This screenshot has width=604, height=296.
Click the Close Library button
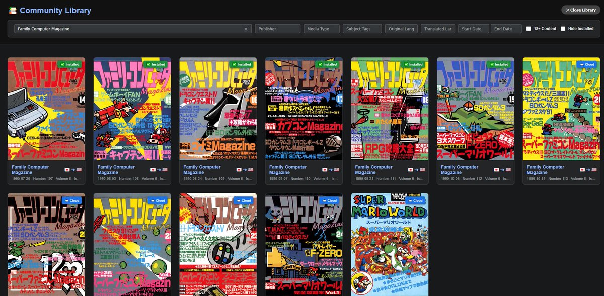[581, 10]
